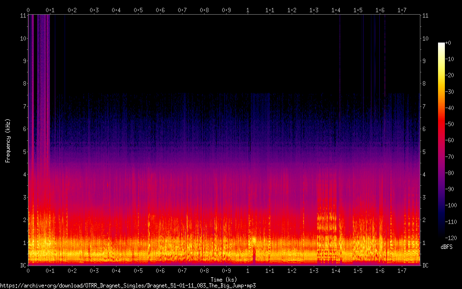This screenshot has height=289, width=462.
Task: Click the '5' tick on the left frequency axis
Action: click(x=23, y=152)
